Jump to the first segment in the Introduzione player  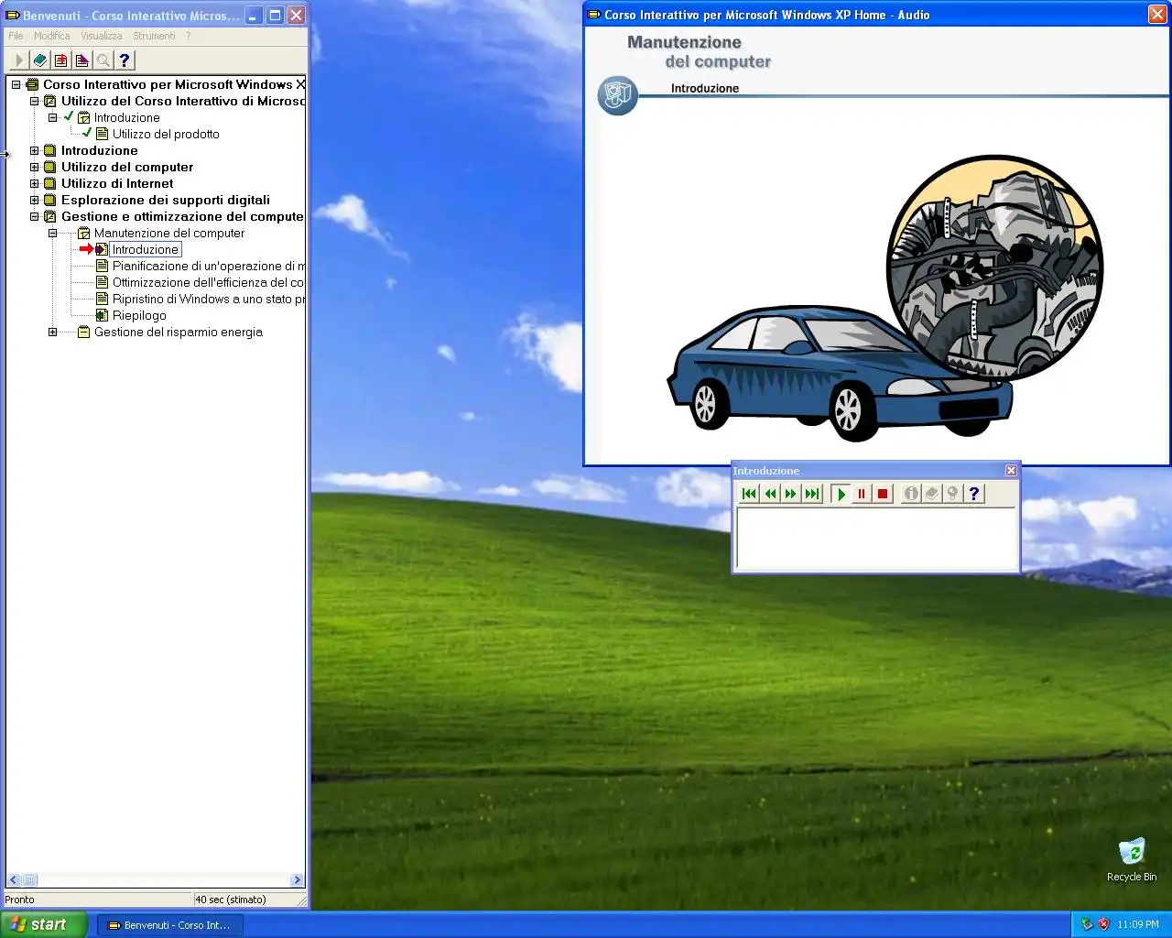pos(749,494)
